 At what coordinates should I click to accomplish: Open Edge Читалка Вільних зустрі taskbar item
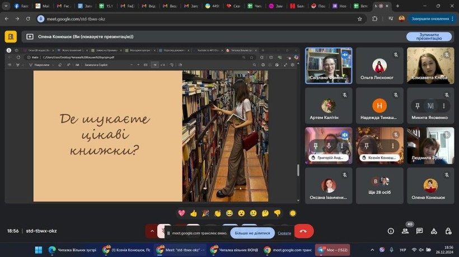click(x=73, y=250)
